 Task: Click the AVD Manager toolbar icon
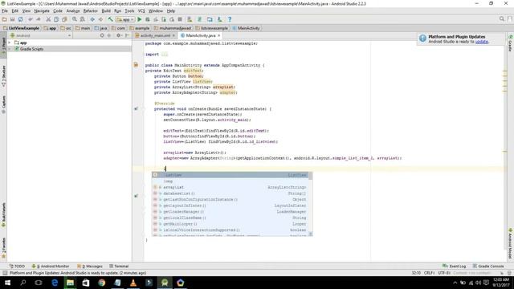point(190,19)
